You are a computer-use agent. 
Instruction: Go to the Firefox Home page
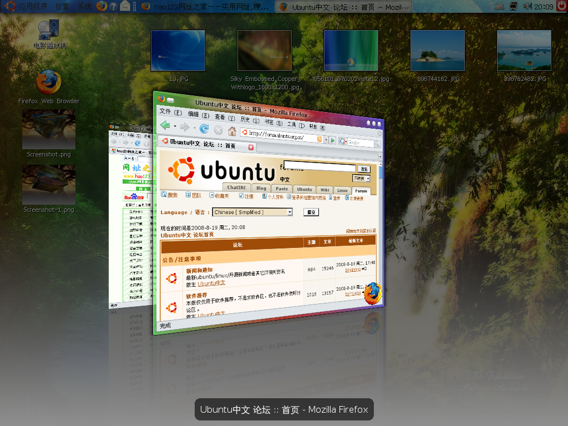tap(232, 131)
